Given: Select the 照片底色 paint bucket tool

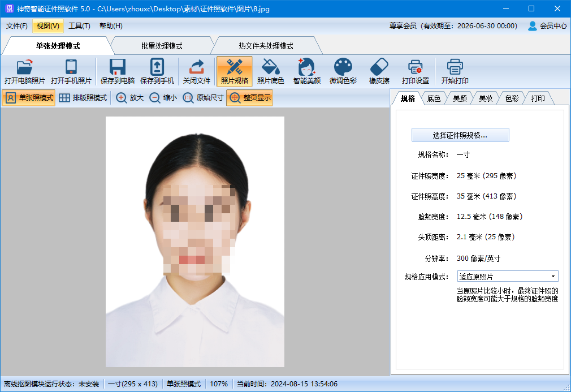Looking at the screenshot, I should [270, 67].
